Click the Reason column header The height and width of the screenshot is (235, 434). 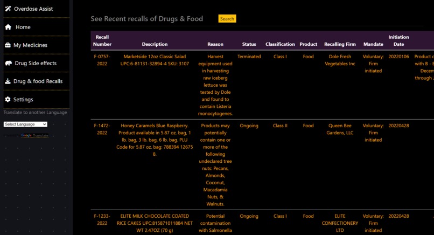[x=215, y=44]
